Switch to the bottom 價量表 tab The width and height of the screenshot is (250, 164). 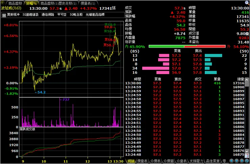click(142, 161)
